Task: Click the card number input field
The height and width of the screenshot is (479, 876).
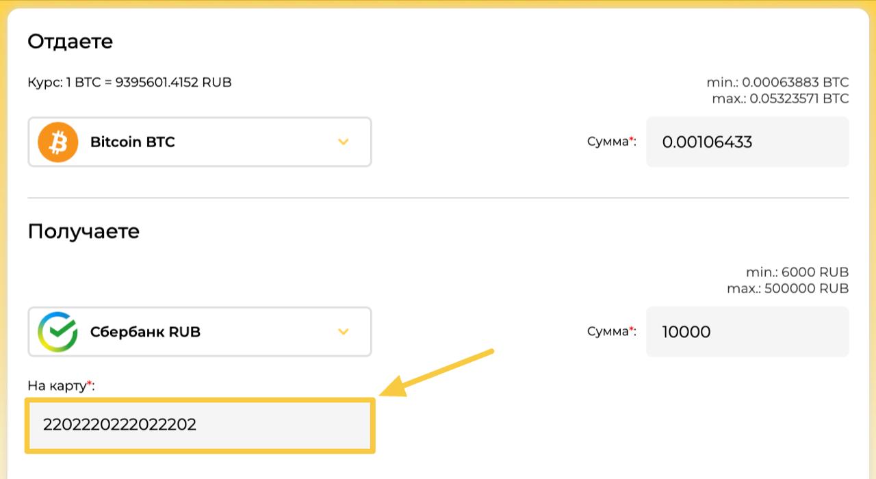Action: click(200, 425)
